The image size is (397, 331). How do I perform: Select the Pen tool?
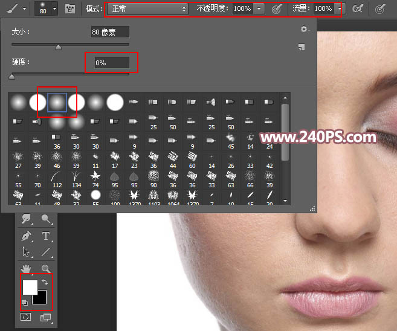26,236
